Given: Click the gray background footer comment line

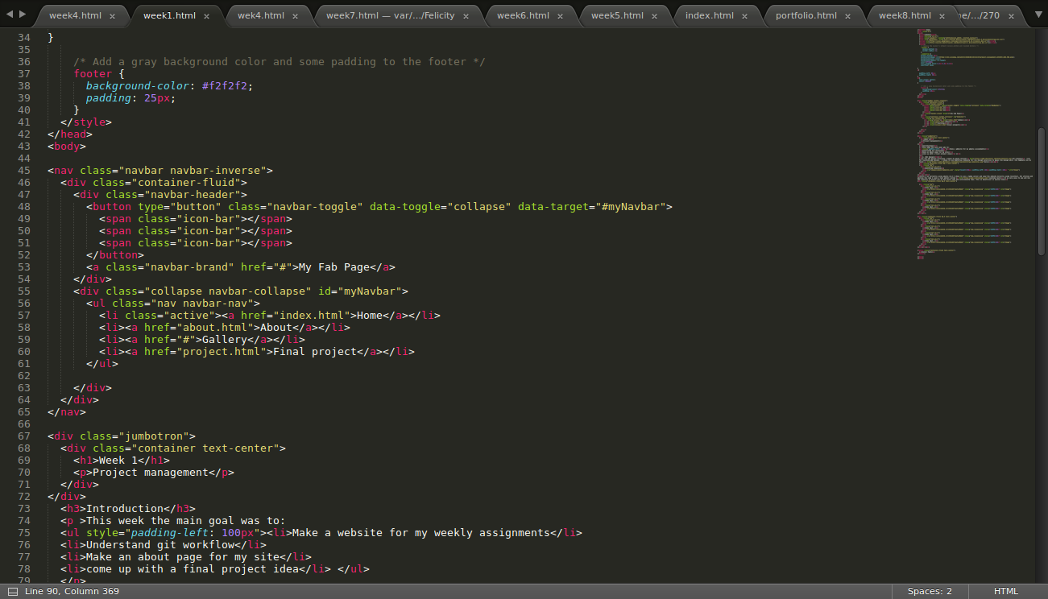Looking at the screenshot, I should [280, 61].
